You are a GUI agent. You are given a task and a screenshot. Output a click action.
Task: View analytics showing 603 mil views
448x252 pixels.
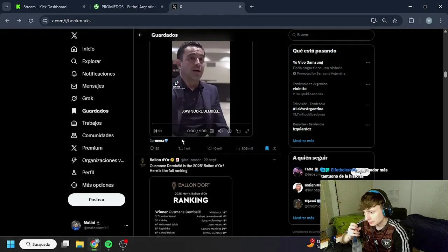pos(244,148)
